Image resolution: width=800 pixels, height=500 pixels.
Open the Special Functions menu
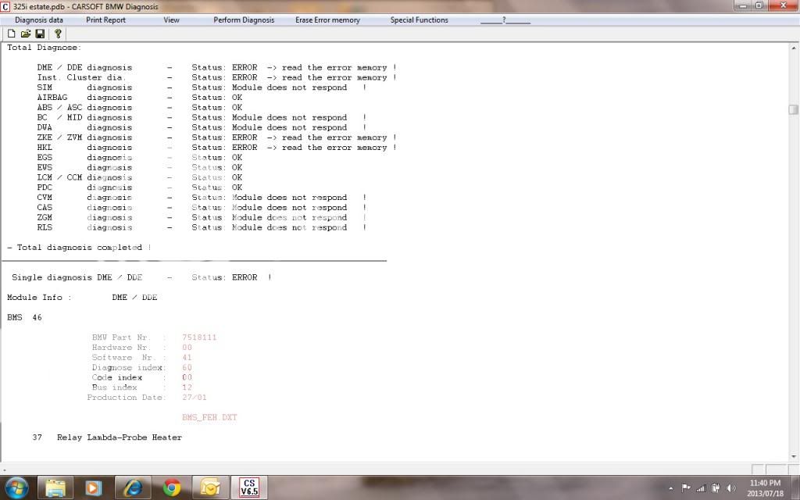click(419, 20)
